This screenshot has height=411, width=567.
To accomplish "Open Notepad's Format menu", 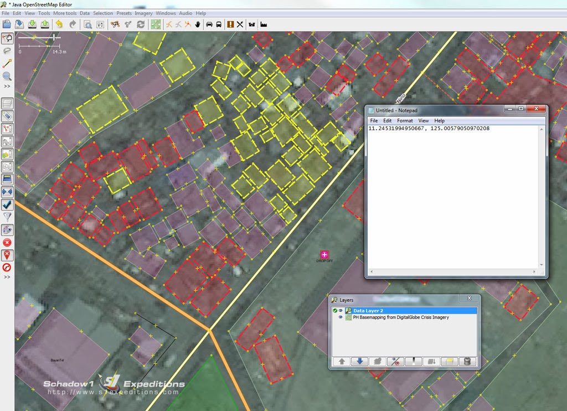I will [405, 120].
